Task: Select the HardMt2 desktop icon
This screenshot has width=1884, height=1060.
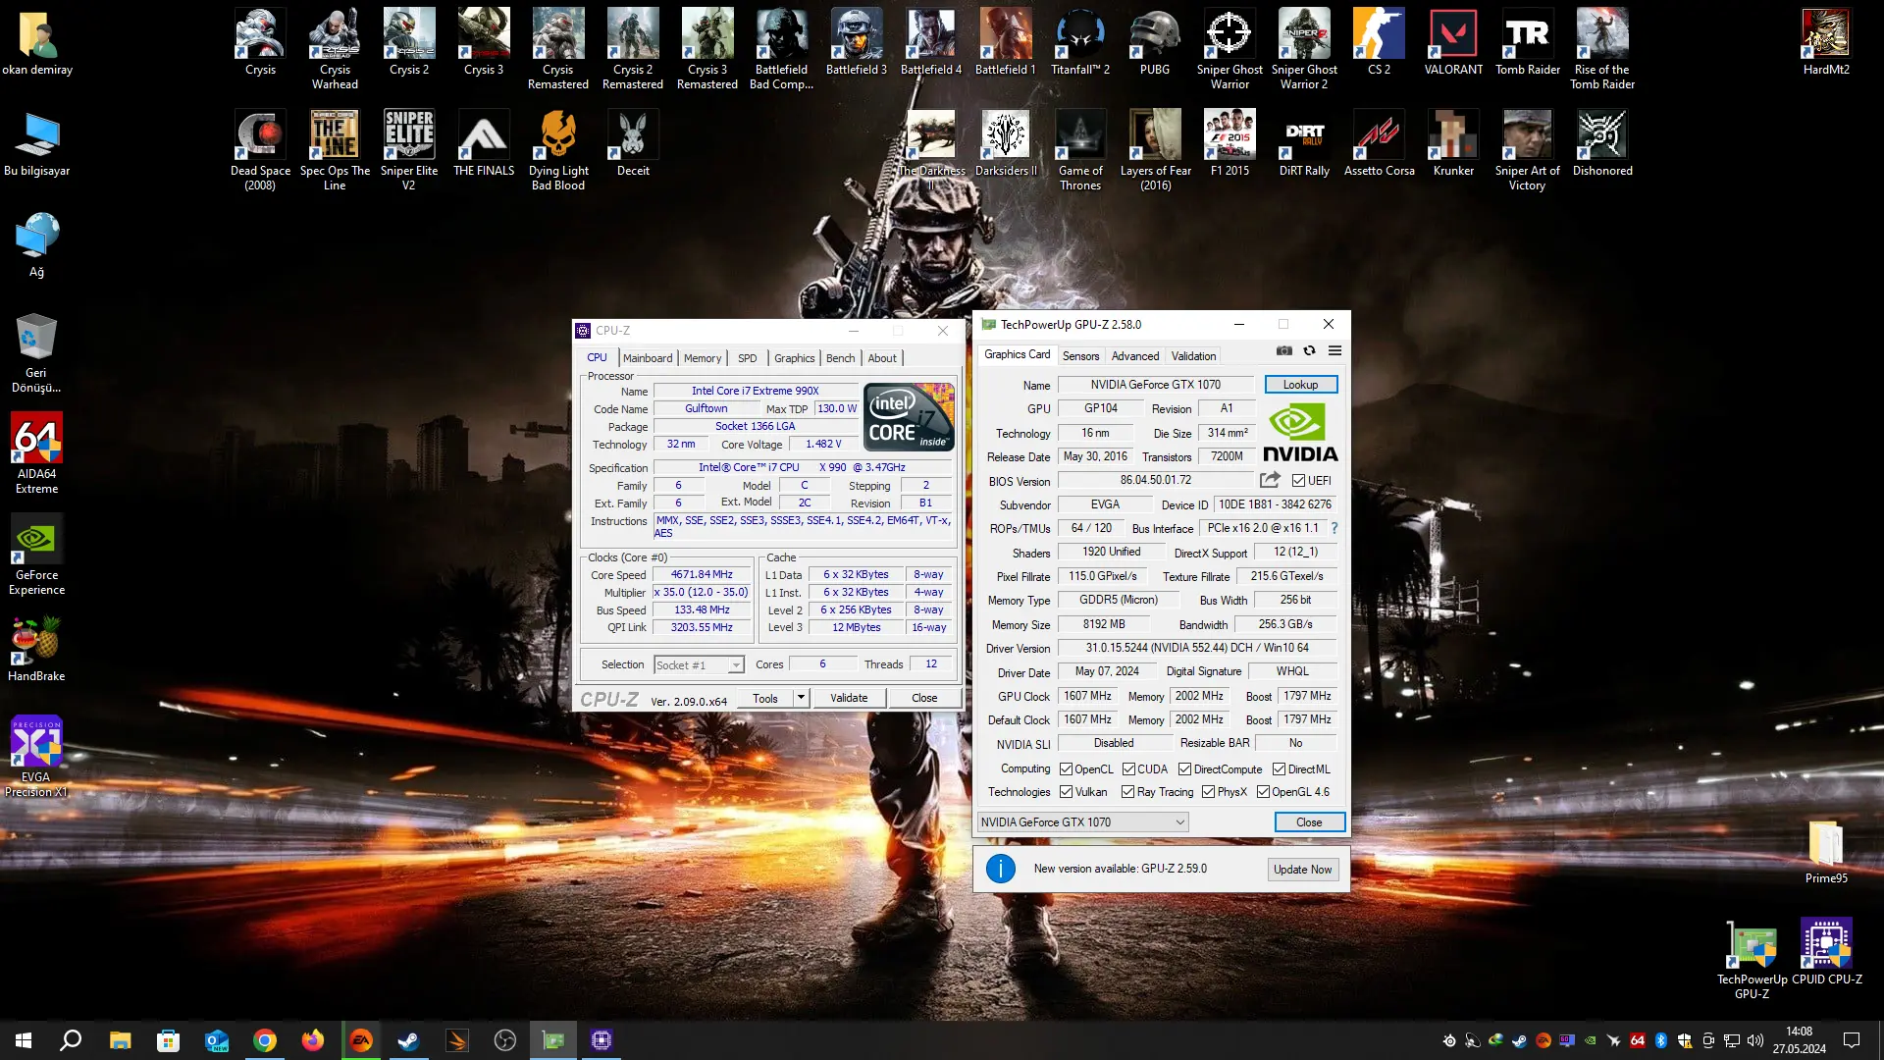Action: tap(1826, 42)
